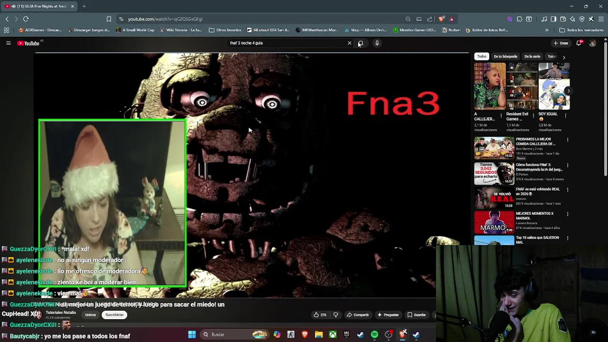Open the SOY IGUAL short thumbnail
The image size is (608, 342).
(554, 86)
